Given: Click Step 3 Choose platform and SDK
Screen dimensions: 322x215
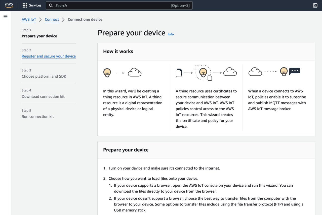Looking at the screenshot, I should coord(44,76).
